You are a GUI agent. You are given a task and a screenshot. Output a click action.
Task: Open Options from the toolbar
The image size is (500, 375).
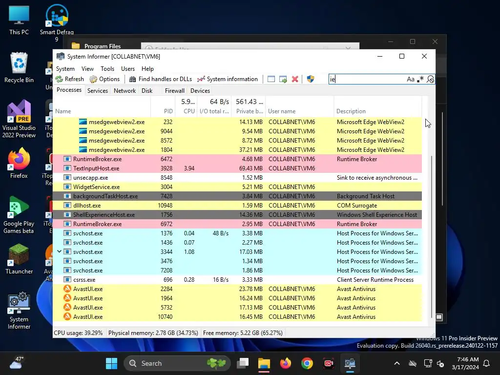click(104, 79)
